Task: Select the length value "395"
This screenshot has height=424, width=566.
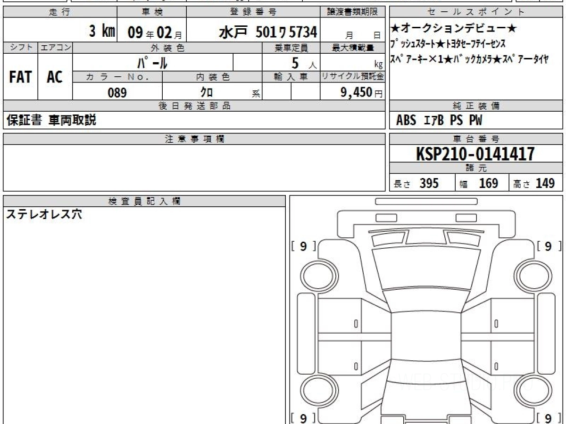Action: 429,183
